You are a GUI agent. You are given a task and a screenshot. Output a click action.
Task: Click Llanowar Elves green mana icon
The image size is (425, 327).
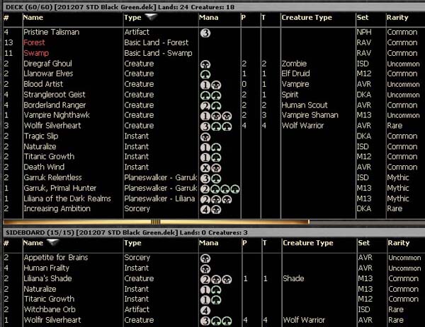click(205, 74)
